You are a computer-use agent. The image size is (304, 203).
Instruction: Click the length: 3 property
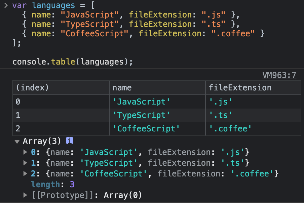(x=53, y=185)
